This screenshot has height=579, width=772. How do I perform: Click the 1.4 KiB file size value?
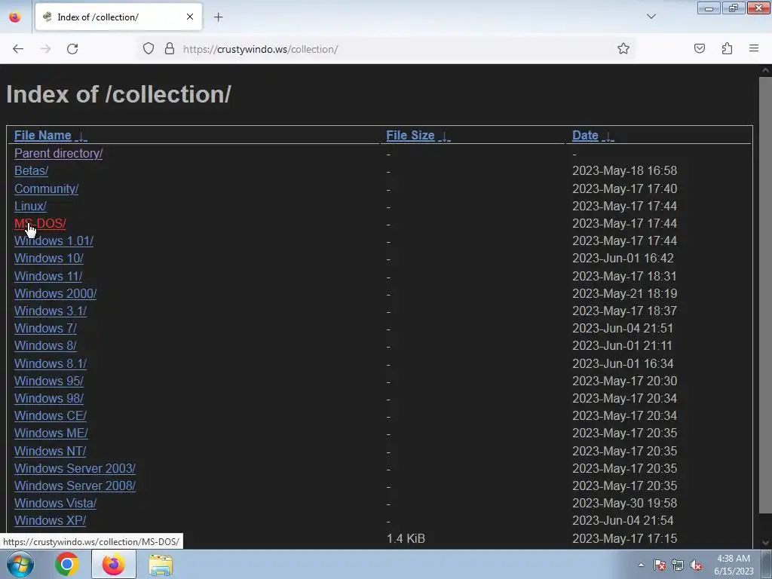tap(406, 538)
